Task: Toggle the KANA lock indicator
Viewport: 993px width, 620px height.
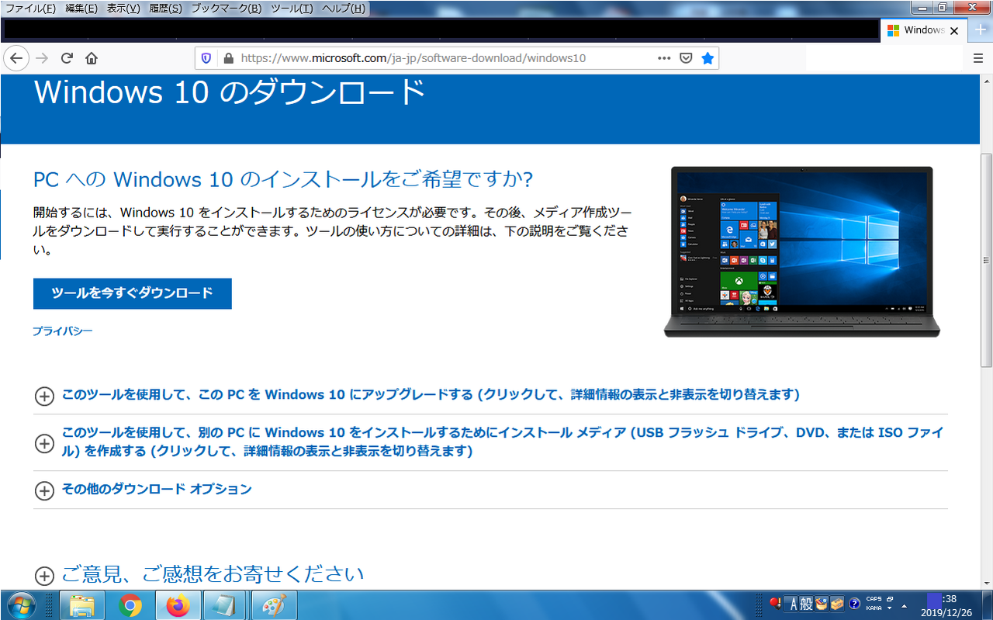Action: click(x=874, y=608)
